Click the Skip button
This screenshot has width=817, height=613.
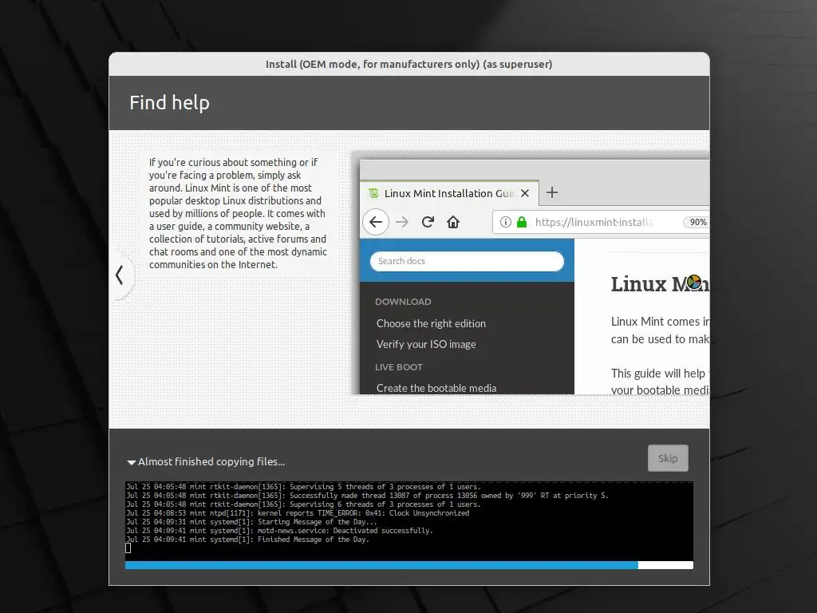click(668, 458)
